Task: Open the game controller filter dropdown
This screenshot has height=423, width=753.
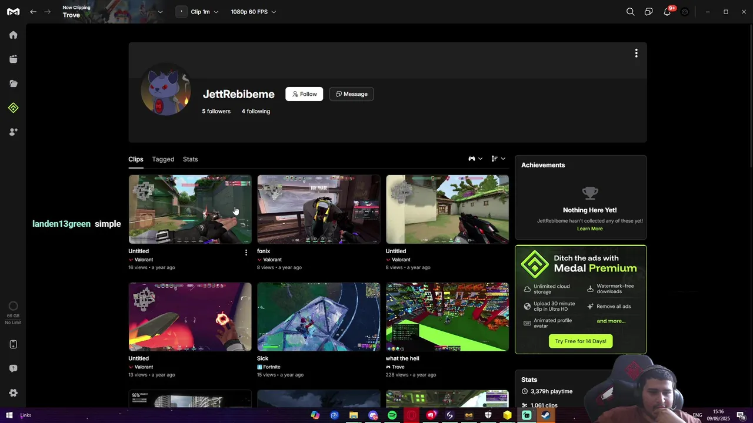Action: (475, 159)
